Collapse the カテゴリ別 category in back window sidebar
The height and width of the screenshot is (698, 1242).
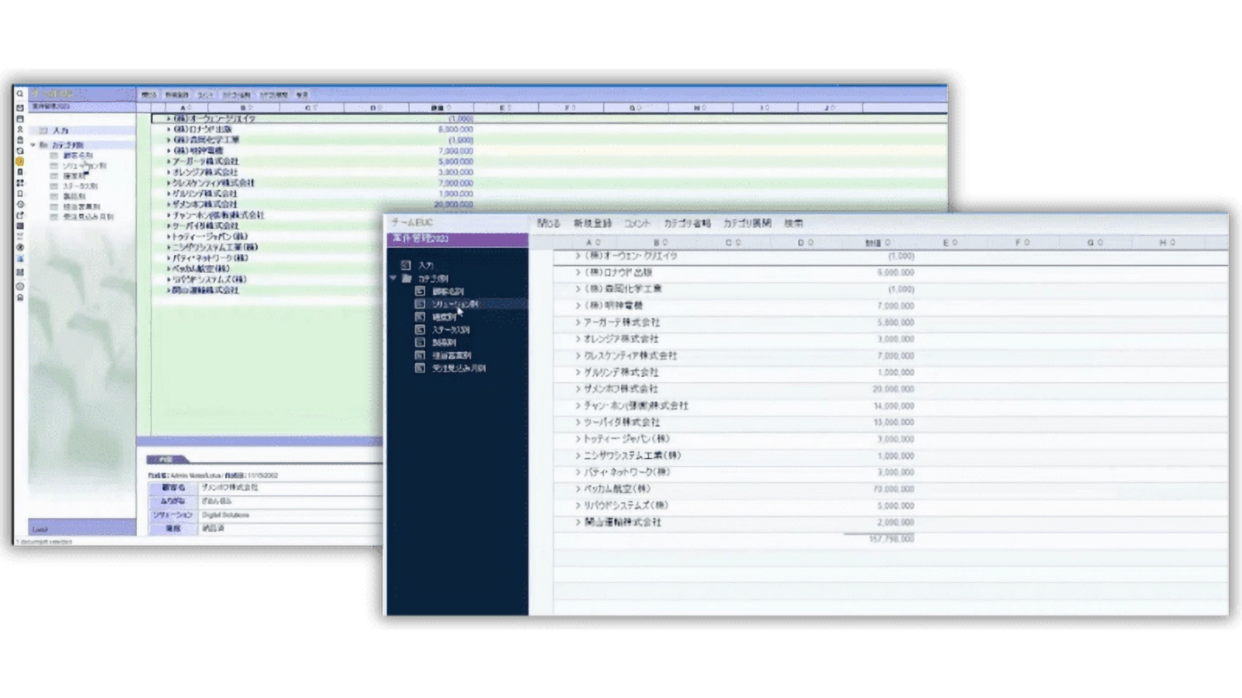pos(33,145)
